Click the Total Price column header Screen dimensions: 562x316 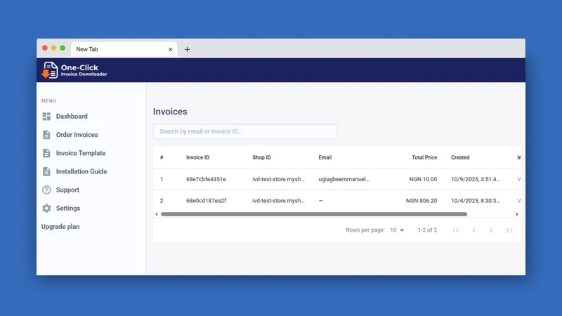coord(424,157)
